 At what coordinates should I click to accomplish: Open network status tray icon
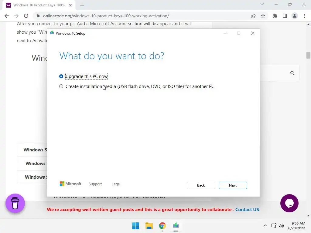pyautogui.click(x=274, y=226)
